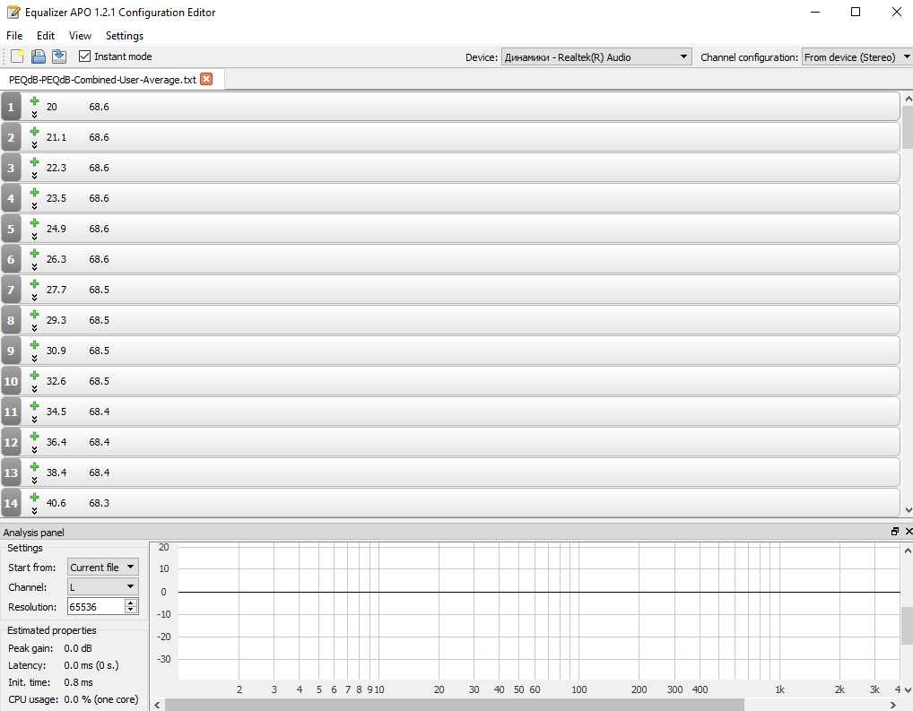Image resolution: width=913 pixels, height=711 pixels.
Task: Add filter via plus icon in row 4
Action: [34, 192]
